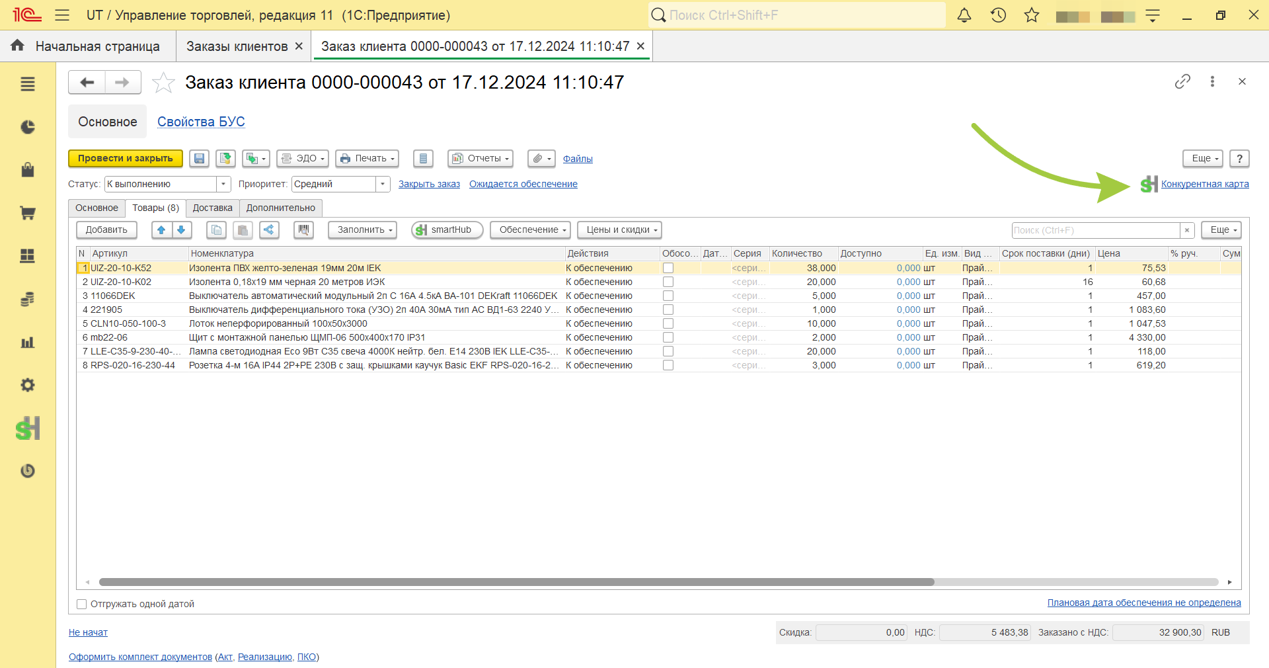Viewport: 1269px width, 668px height.
Task: Open the 'Конкурентная карта' link
Action: 1205,184
